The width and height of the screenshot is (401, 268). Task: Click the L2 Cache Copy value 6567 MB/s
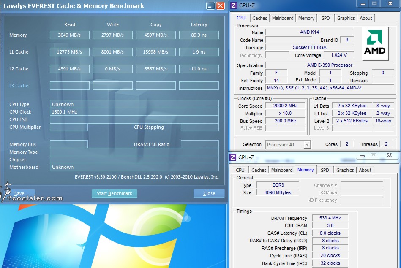point(156,69)
